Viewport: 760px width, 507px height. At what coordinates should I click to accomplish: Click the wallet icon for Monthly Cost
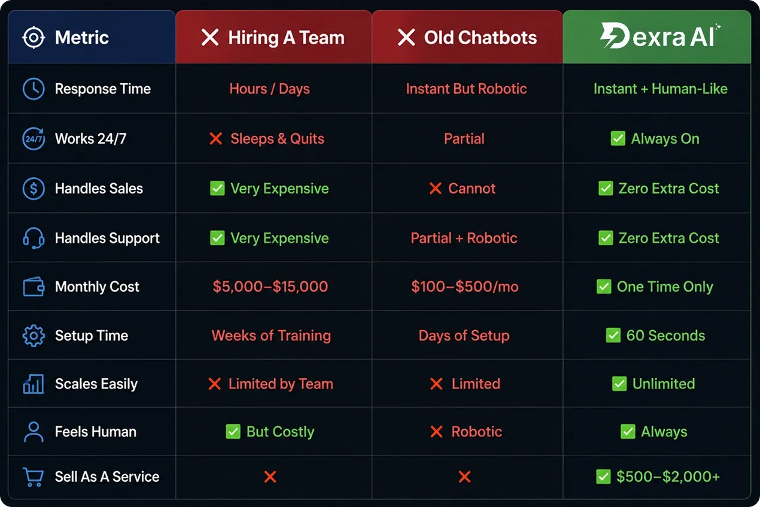(x=33, y=287)
